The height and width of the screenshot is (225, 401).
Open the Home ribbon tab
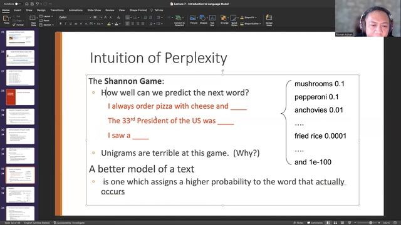click(6, 10)
